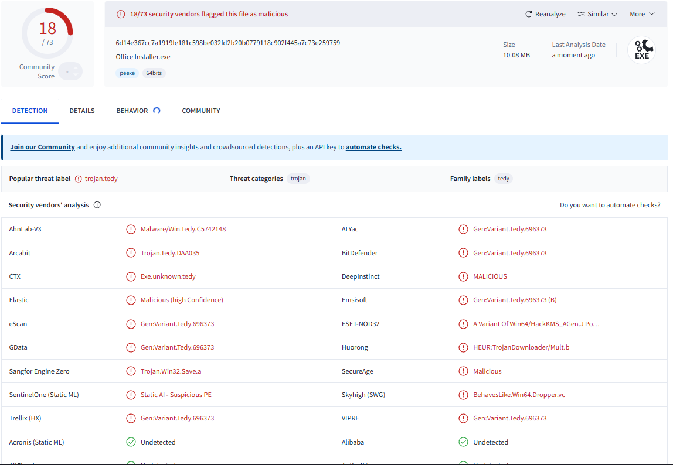Click the DeepInstinct MALICIOUS result

490,276
